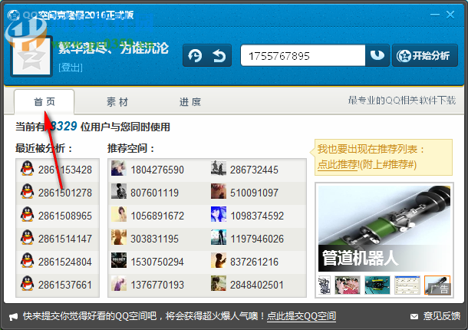Click penguin icon beside 2861508965
The image size is (468, 330).
coord(27,214)
